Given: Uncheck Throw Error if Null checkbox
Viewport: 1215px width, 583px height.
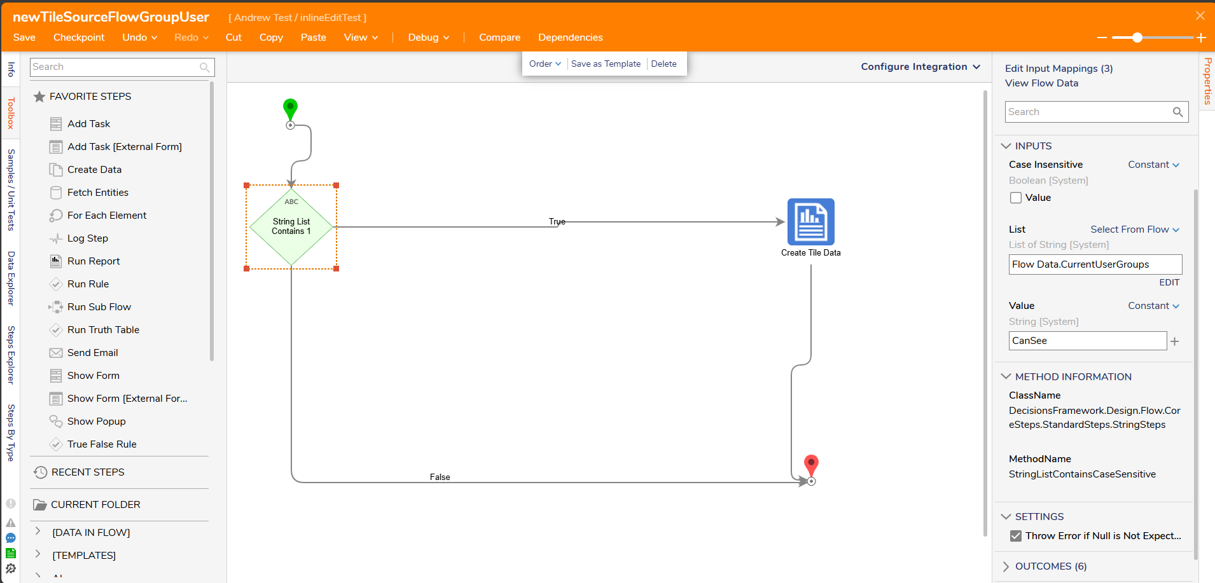Looking at the screenshot, I should point(1016,536).
